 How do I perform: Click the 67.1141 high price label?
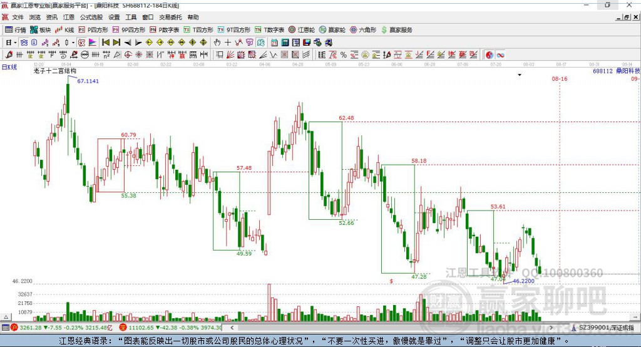[x=88, y=81]
